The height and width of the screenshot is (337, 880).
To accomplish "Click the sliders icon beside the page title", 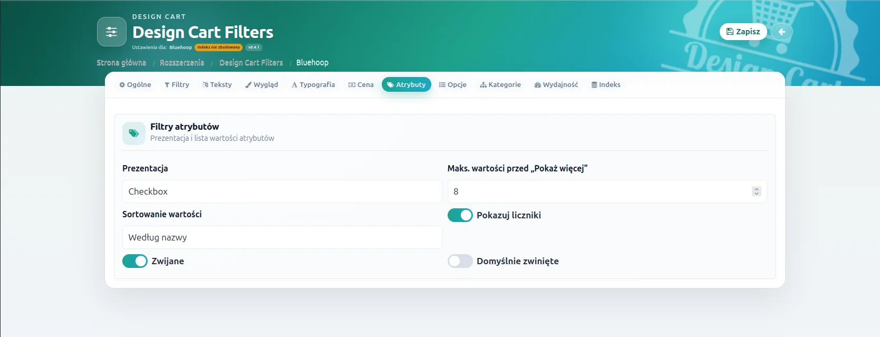I will coord(112,32).
